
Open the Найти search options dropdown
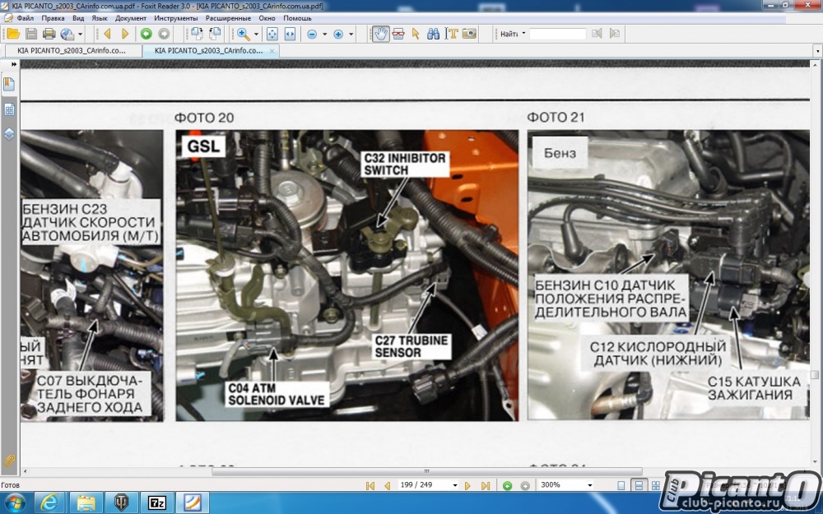[523, 34]
